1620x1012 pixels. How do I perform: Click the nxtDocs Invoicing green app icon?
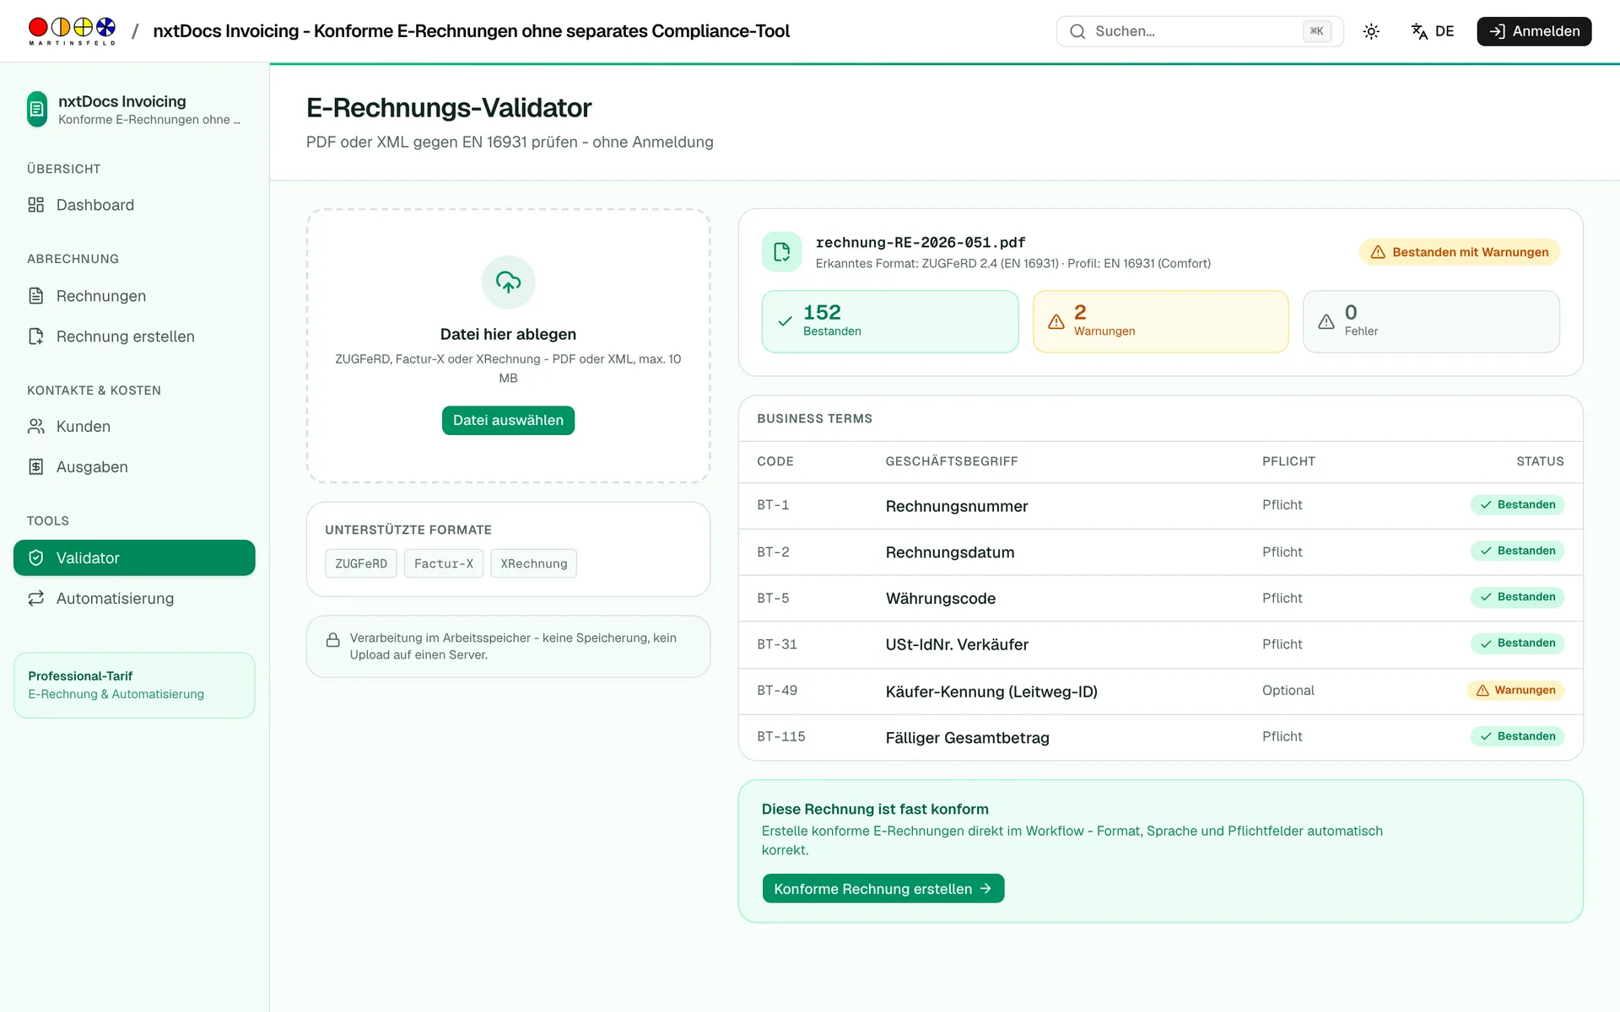[x=37, y=109]
